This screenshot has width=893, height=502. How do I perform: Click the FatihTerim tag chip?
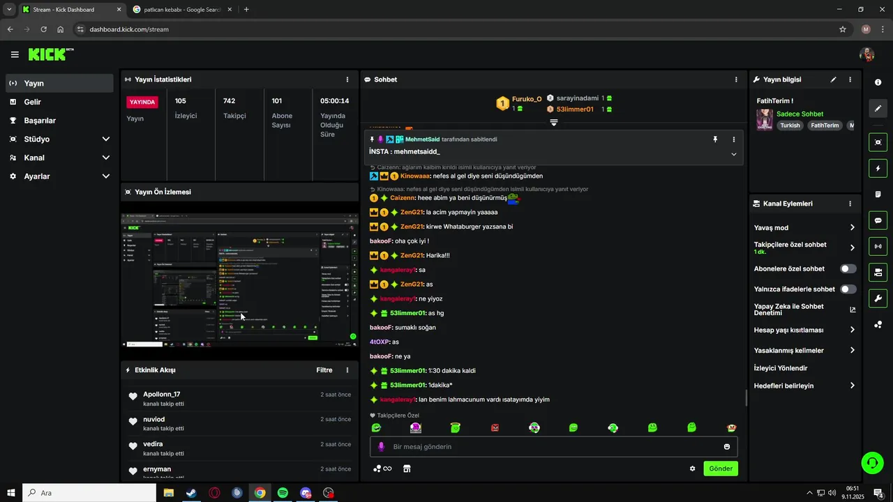point(825,125)
